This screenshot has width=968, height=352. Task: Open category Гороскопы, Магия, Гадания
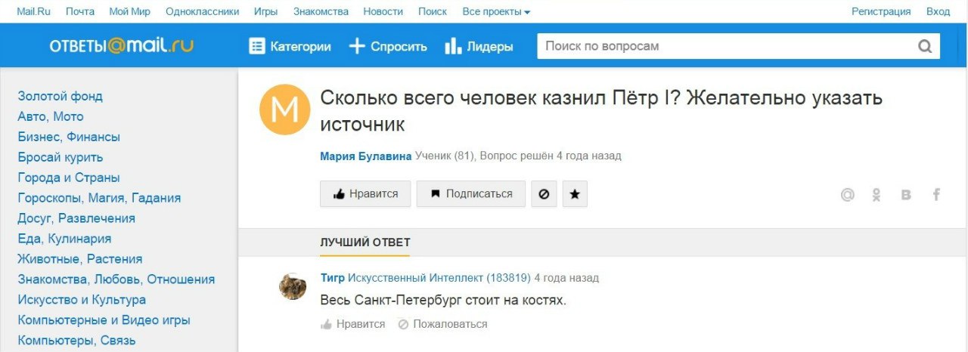click(x=99, y=198)
